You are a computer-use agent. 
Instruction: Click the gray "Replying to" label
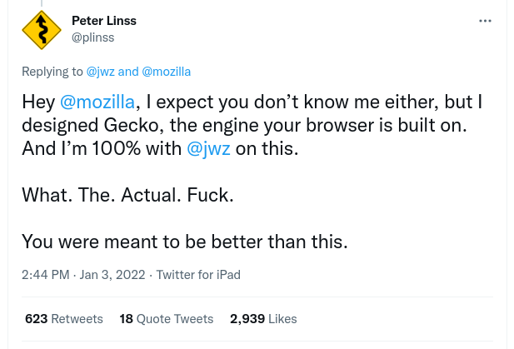tap(52, 72)
